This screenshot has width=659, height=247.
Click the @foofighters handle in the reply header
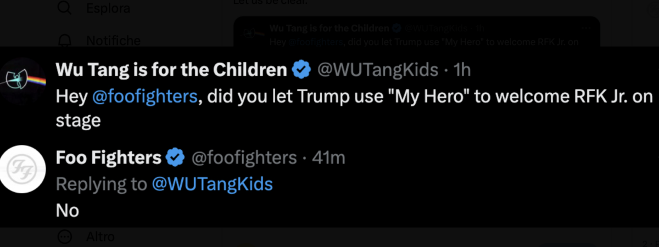click(243, 158)
